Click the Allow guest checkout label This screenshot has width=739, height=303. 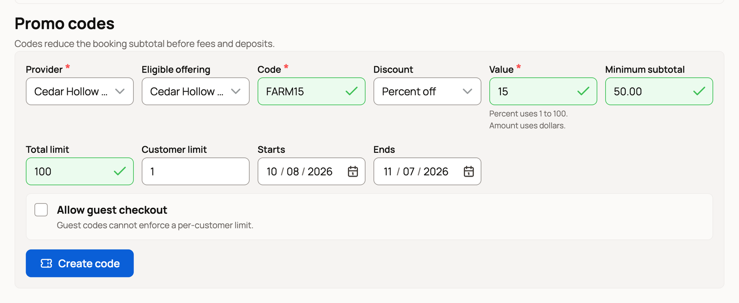click(x=112, y=210)
